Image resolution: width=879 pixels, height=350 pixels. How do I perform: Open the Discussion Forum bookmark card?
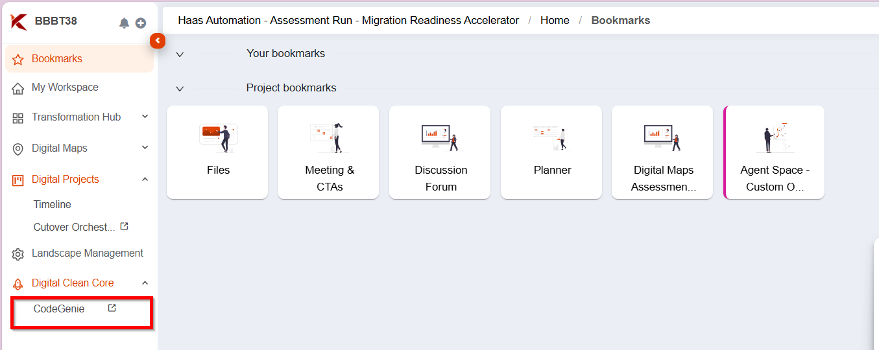pyautogui.click(x=440, y=152)
